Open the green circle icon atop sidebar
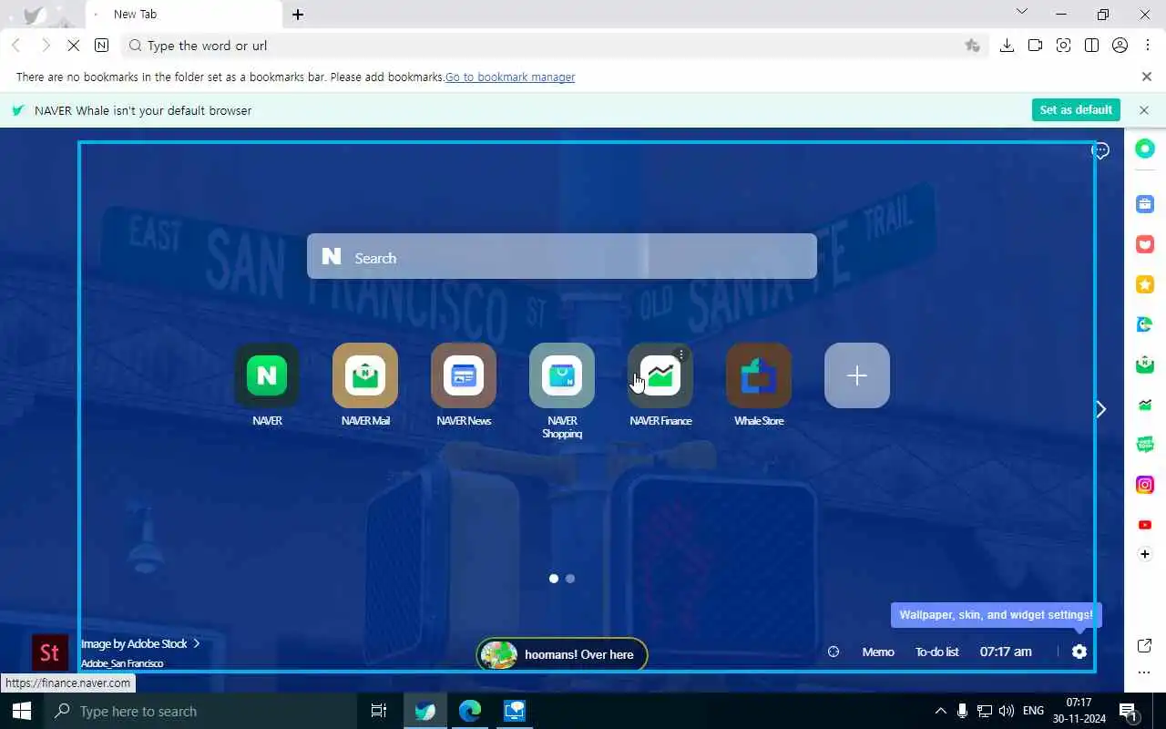1166x729 pixels. [x=1145, y=149]
